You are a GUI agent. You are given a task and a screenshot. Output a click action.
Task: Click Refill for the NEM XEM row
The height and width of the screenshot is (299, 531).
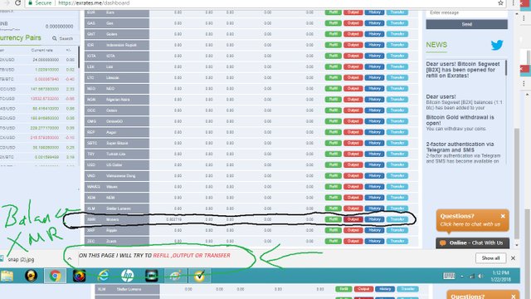334,198
